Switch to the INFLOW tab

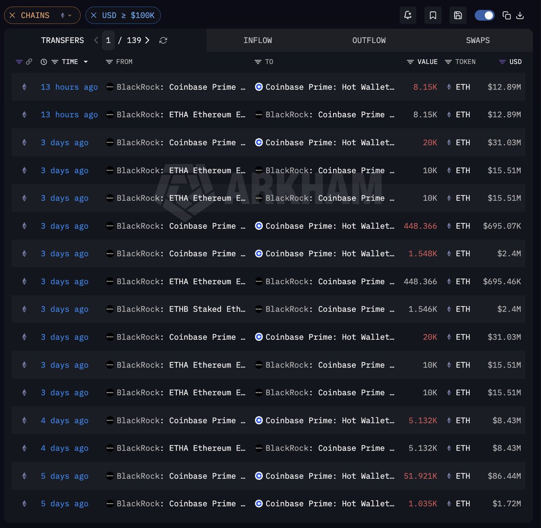tap(257, 40)
